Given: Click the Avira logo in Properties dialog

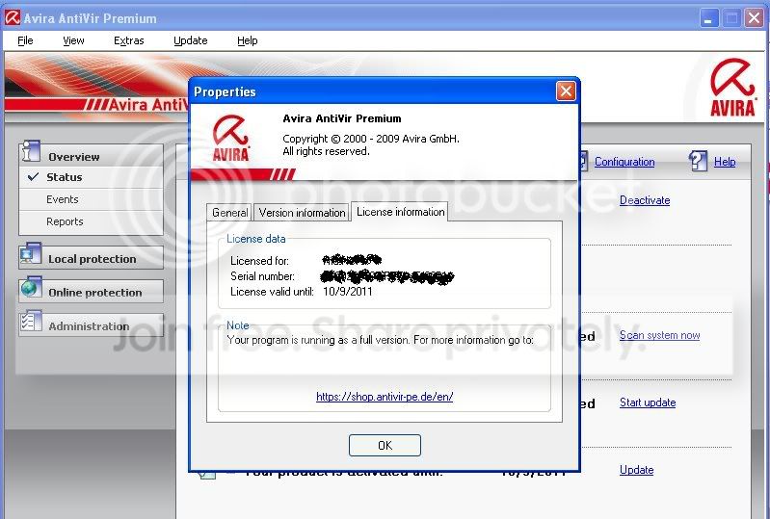Looking at the screenshot, I should [230, 138].
